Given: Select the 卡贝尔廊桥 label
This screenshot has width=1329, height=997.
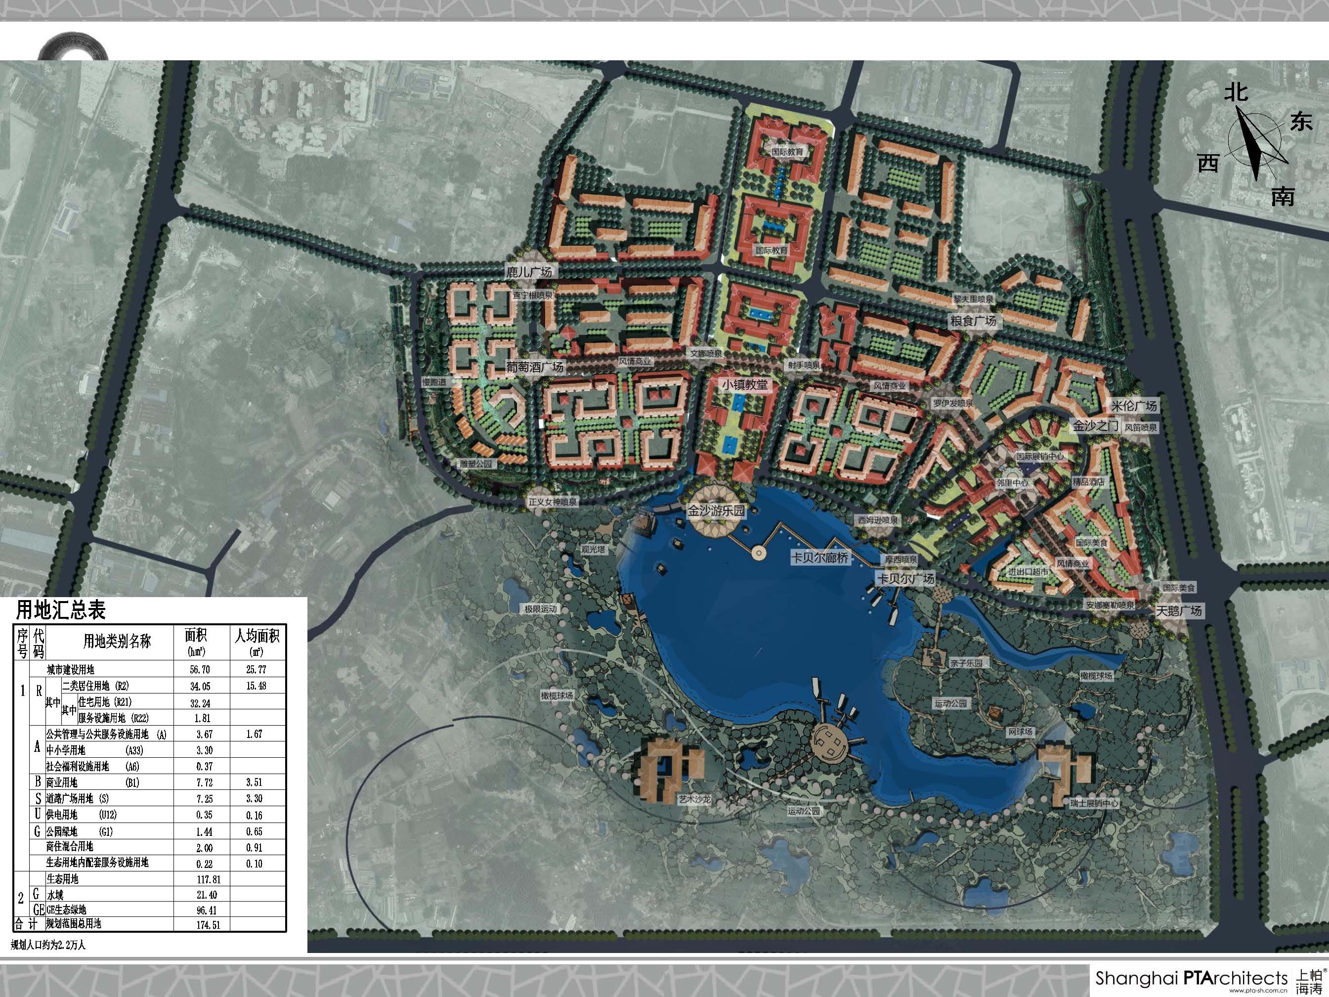Looking at the screenshot, I should point(820,558).
